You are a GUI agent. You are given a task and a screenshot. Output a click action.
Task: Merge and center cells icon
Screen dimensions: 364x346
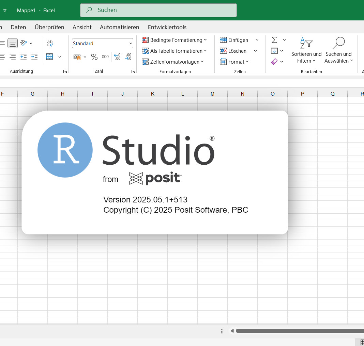pyautogui.click(x=50, y=56)
